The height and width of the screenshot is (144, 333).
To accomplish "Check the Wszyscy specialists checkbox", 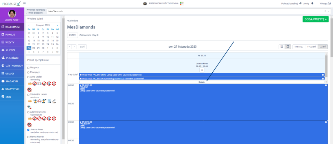I will (x=29, y=67).
